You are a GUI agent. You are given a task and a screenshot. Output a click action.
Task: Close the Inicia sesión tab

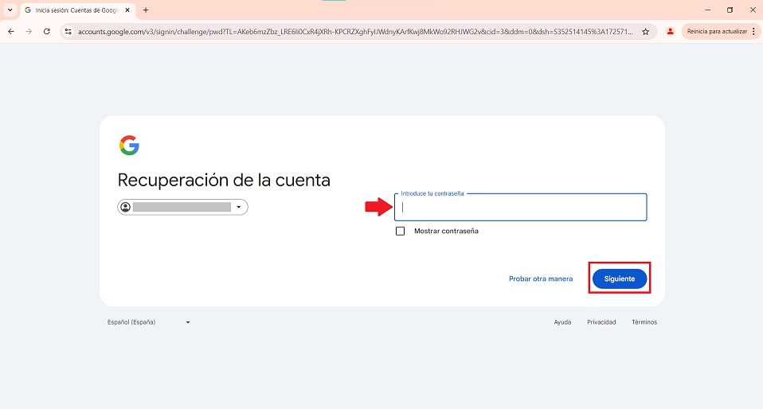127,10
